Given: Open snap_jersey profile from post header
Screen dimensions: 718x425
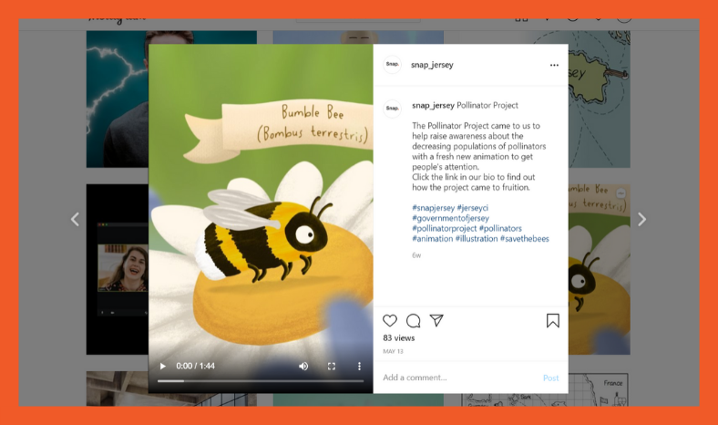Looking at the screenshot, I should (x=432, y=65).
